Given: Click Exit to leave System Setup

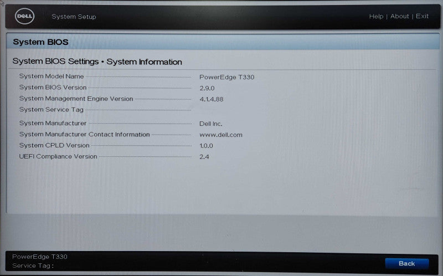Looking at the screenshot, I should (422, 17).
